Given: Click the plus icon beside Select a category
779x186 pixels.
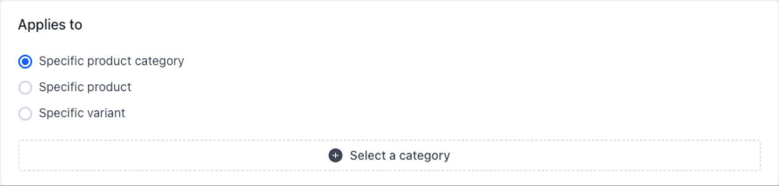Looking at the screenshot, I should 335,155.
